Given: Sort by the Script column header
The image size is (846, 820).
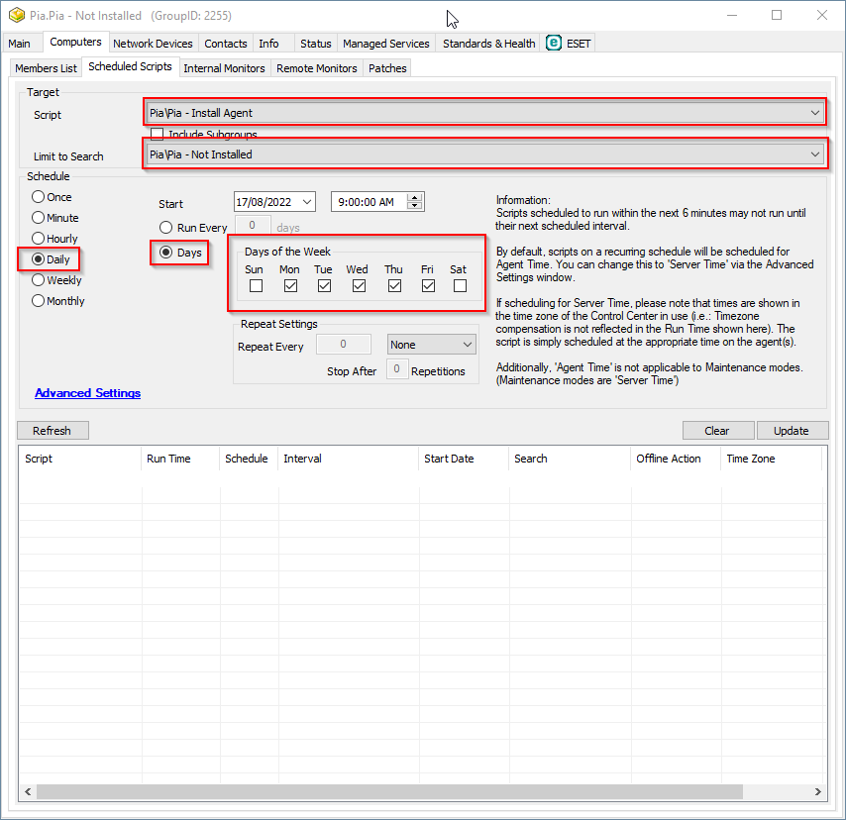Looking at the screenshot, I should pos(80,459).
